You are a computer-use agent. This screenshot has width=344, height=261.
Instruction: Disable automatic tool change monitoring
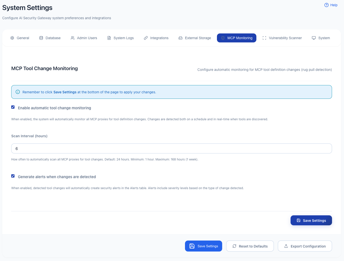point(13,107)
